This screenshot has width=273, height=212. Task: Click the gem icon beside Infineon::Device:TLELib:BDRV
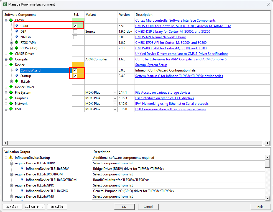click(x=22, y=168)
